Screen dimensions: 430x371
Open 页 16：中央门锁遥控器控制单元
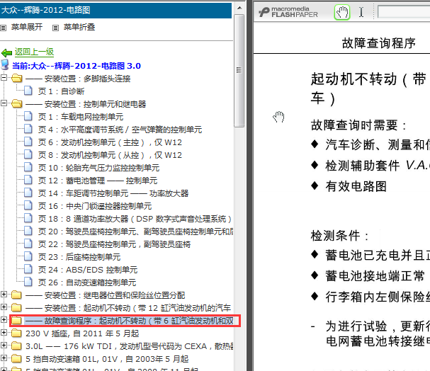pos(95,206)
